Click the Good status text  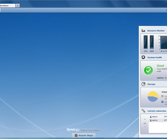[x=160, y=66]
